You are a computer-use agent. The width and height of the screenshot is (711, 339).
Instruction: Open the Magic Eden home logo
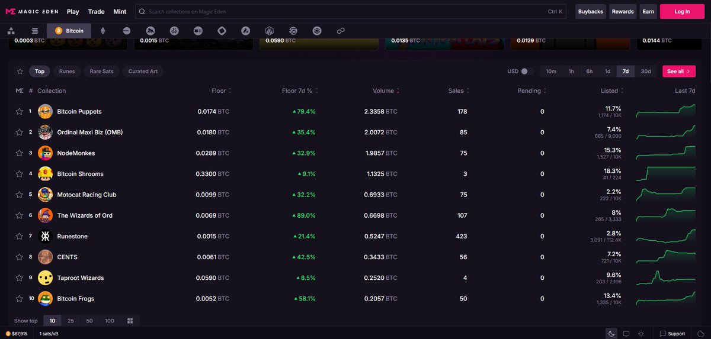[x=32, y=11]
